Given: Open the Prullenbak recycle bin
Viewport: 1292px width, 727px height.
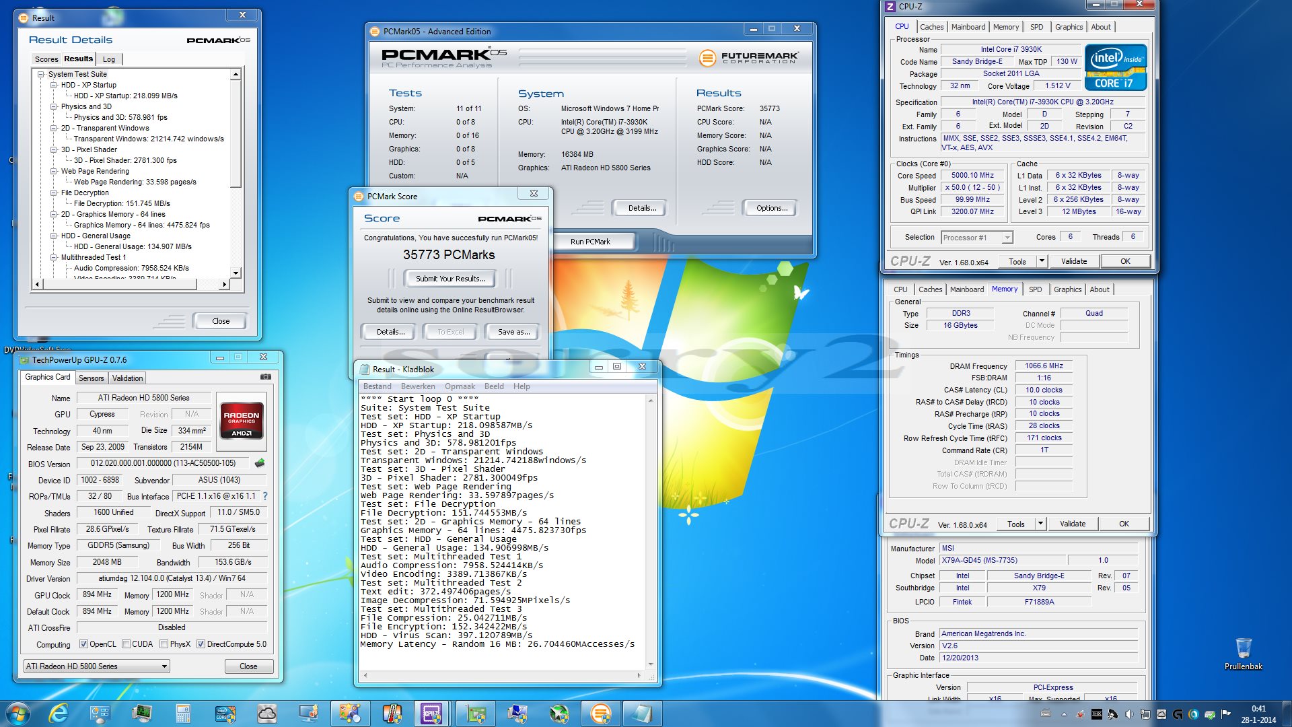Looking at the screenshot, I should pyautogui.click(x=1244, y=654).
